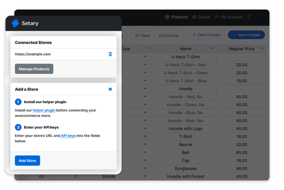Open type dropdown for Hoodie - Red, No

[x=145, y=97]
